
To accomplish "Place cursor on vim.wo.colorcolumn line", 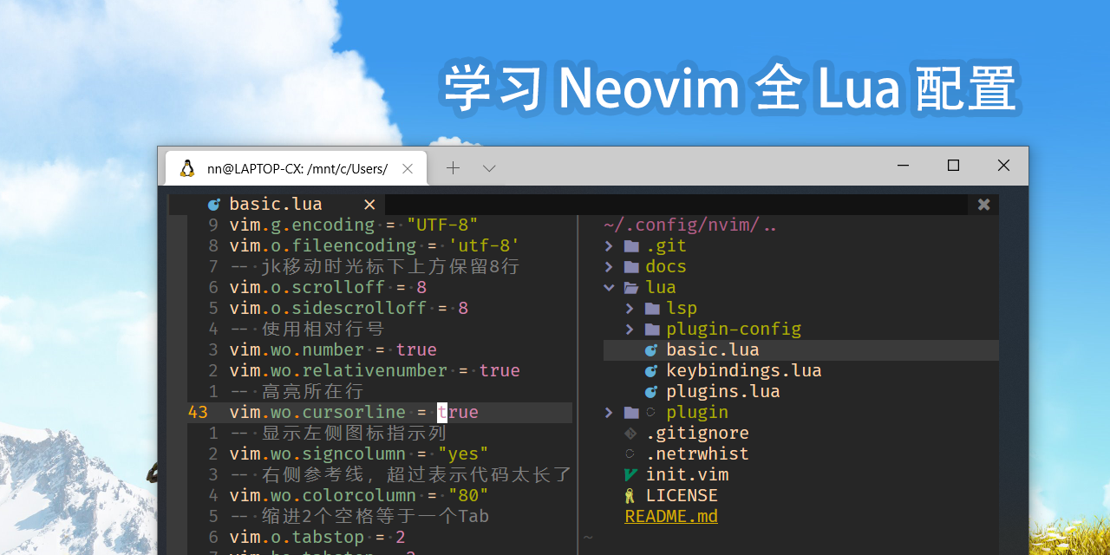I will (359, 496).
